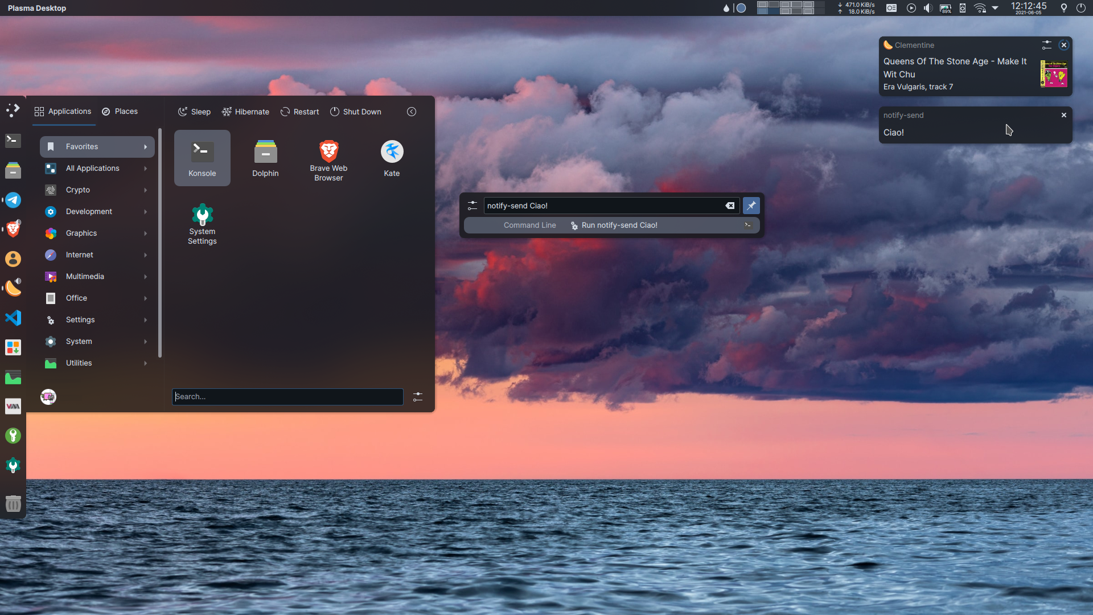1093x615 pixels.
Task: Open Dolphin file manager icon
Action: point(265,158)
